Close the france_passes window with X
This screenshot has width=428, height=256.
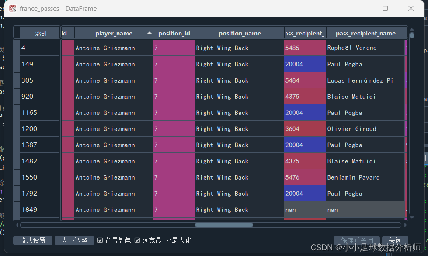(x=411, y=8)
